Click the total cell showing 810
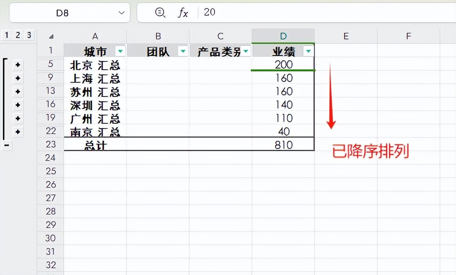Image resolution: width=456 pixels, height=275 pixels. click(x=283, y=145)
